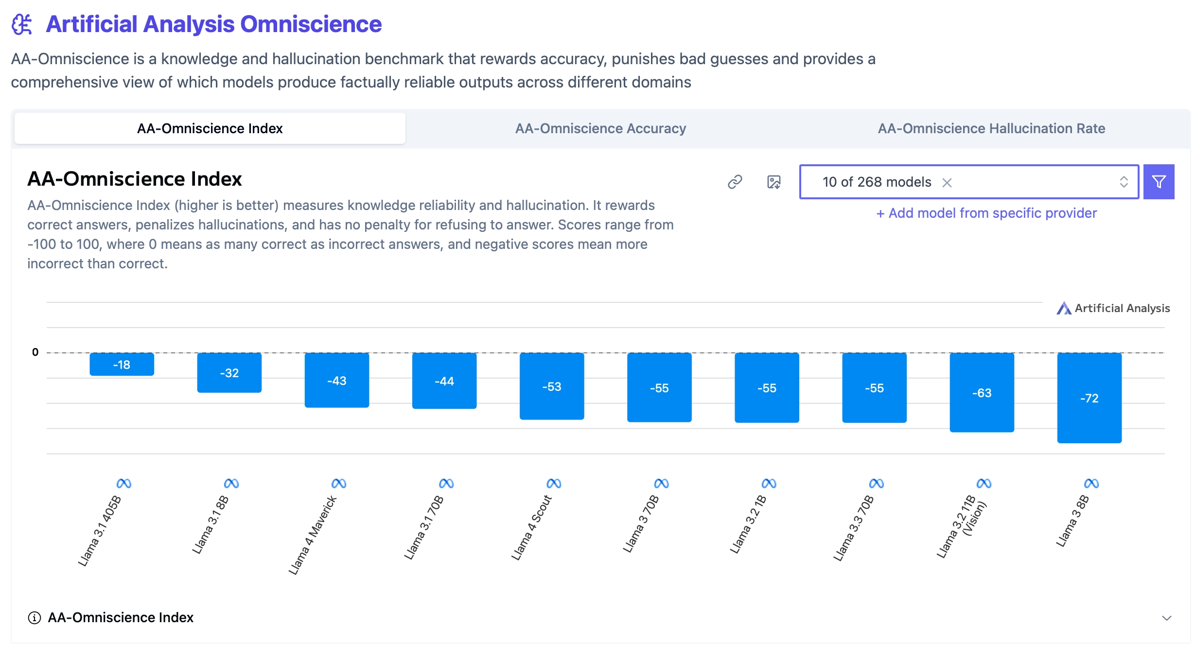Click the brain icon beside page title

coord(22,24)
